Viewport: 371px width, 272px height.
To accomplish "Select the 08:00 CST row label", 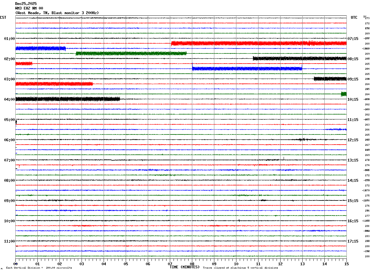I will coord(10,181).
